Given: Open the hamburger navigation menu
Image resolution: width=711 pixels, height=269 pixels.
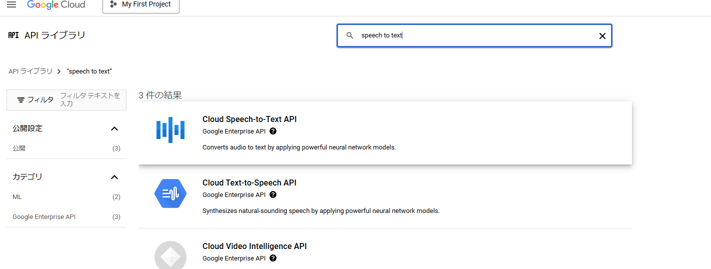Looking at the screenshot, I should point(11,4).
